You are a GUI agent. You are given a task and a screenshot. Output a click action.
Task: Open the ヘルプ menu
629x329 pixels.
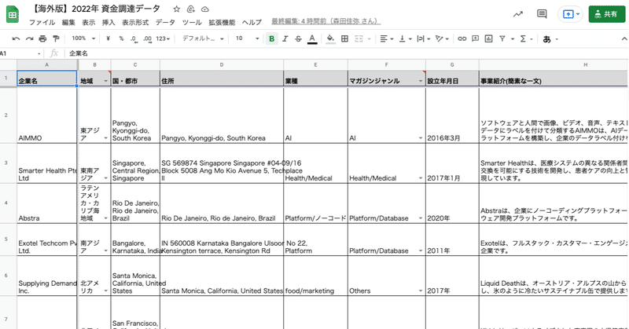252,22
